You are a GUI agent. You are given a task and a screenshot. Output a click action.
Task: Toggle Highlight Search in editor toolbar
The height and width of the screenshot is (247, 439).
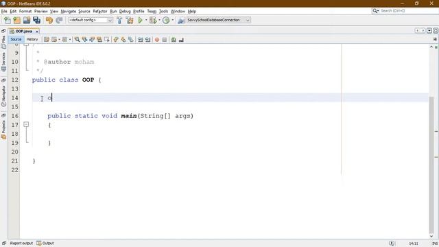click(99, 40)
